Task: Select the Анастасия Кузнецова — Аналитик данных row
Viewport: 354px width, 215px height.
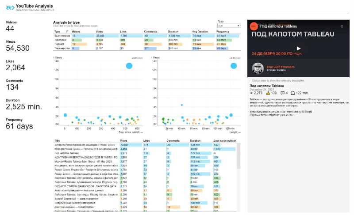Action: pos(145,190)
